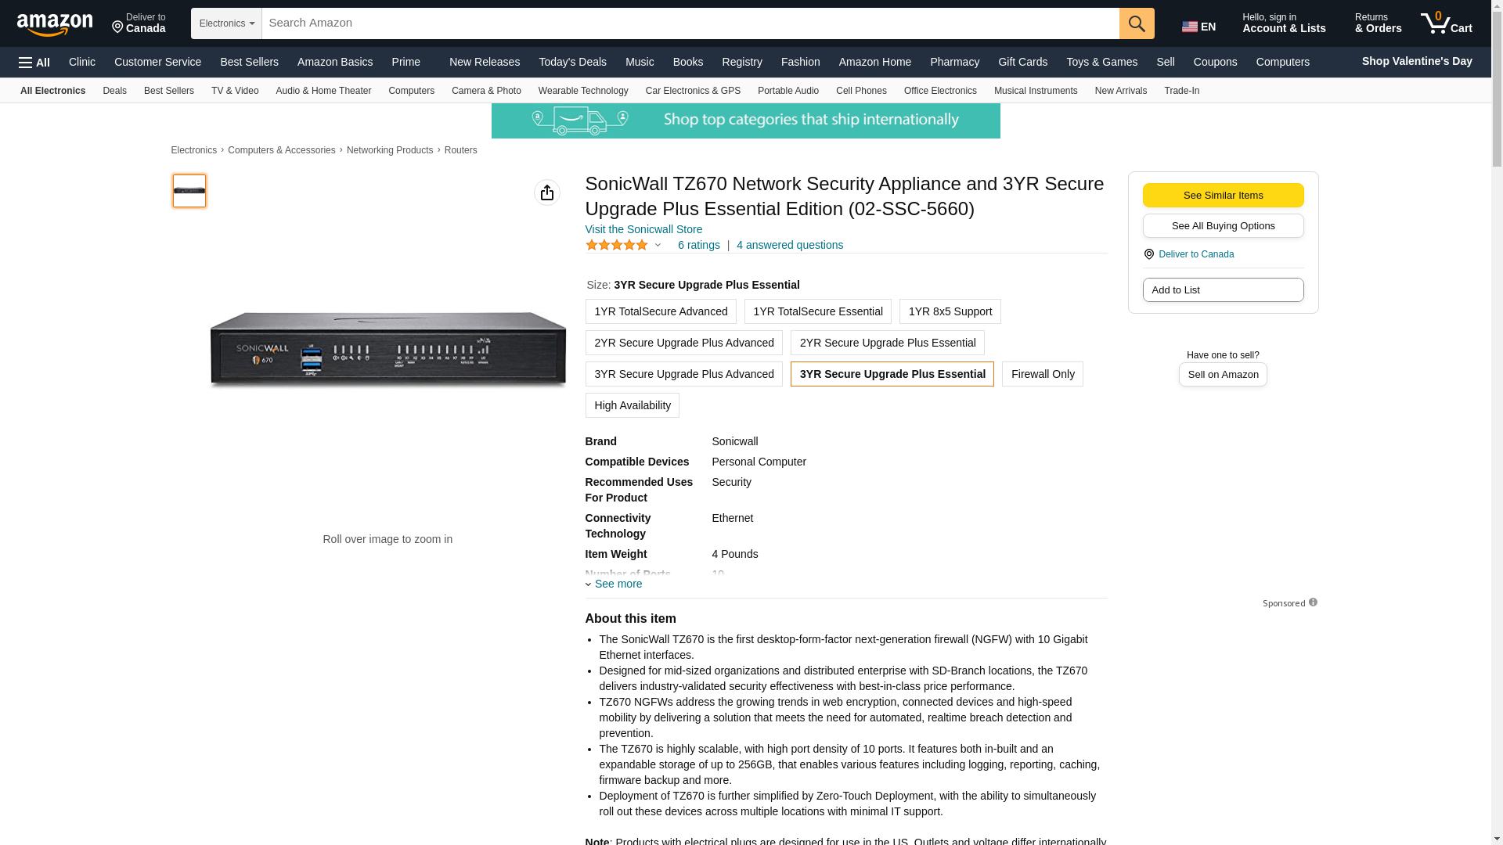The image size is (1503, 845).
Task: Expand the star ratings dropdown arrow
Action: tap(658, 245)
